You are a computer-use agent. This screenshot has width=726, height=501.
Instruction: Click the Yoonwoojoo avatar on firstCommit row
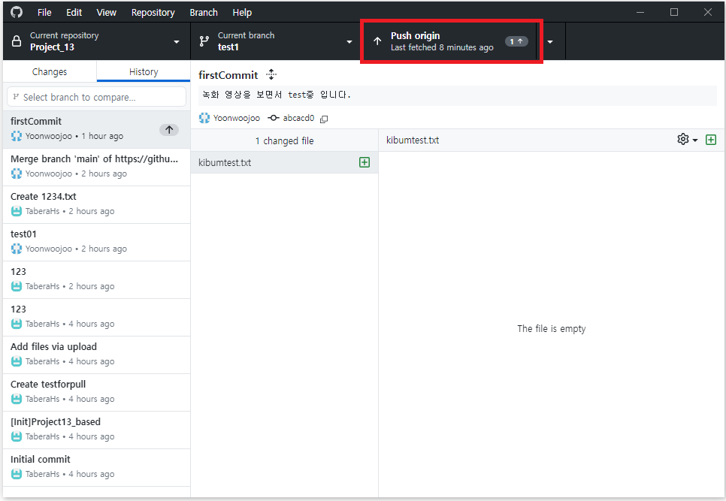point(17,136)
